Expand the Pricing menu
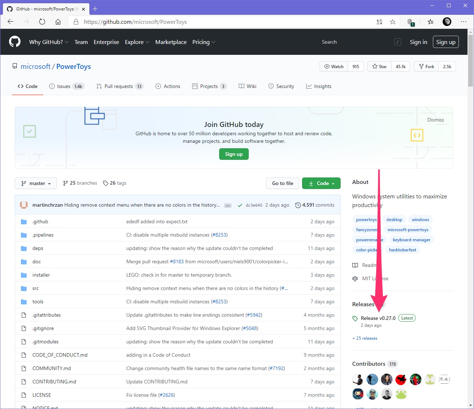474x409 pixels. (204, 42)
